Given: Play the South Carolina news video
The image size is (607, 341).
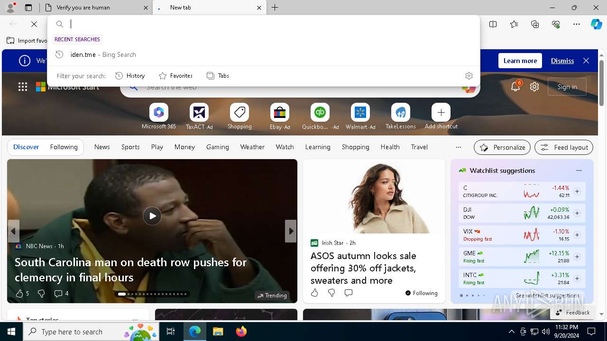Looking at the screenshot, I should [x=152, y=216].
